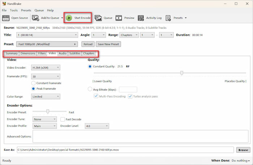Click the Activity Log label
253x165 pixels.
click(x=154, y=18)
